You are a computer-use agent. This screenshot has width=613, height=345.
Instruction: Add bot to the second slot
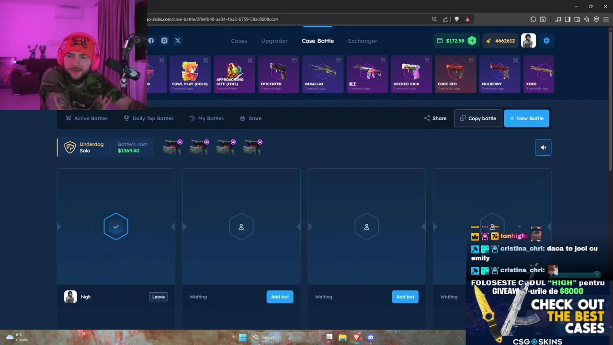point(280,297)
